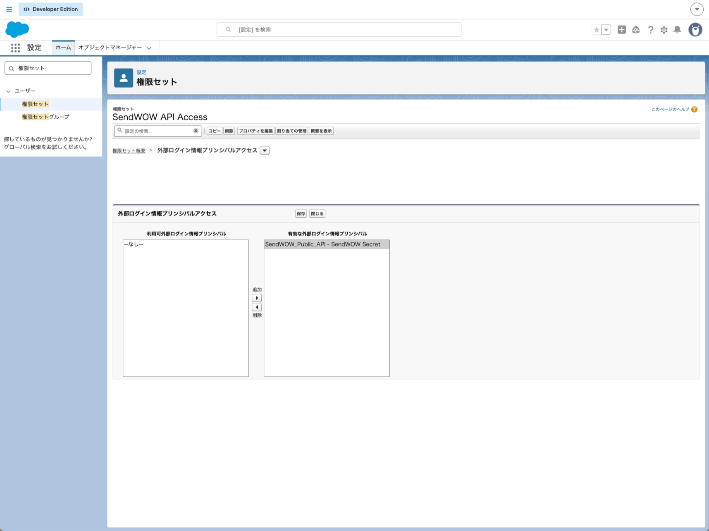Viewport: 709px width, 531px height.
Task: Open the user profile avatar
Action: 695,30
